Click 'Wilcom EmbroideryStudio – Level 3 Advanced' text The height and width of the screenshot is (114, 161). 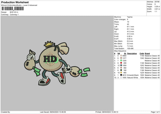click(x=19, y=5)
